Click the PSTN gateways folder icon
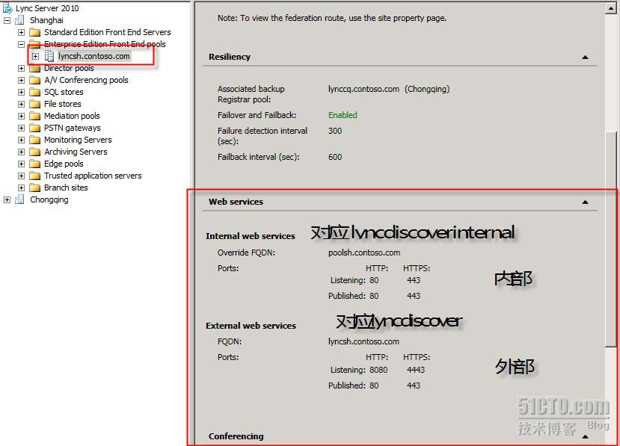Screen dimensions: 620x446 click(x=35, y=128)
